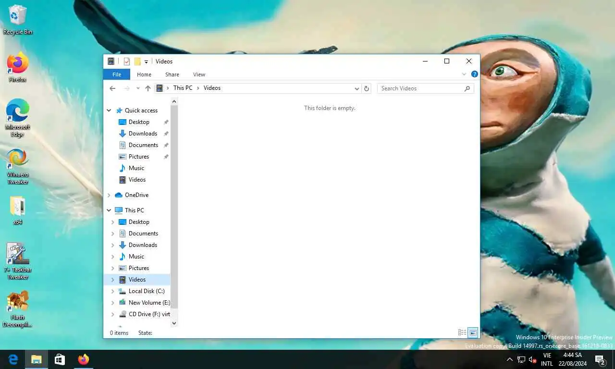Select the Flash Decompiler desktop shortcut
The image size is (615, 369).
[x=18, y=308]
